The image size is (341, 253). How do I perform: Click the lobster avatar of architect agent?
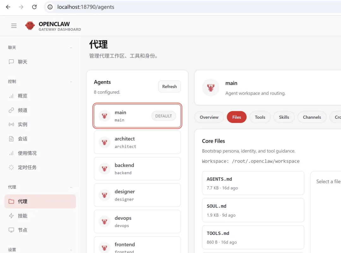tap(105, 142)
